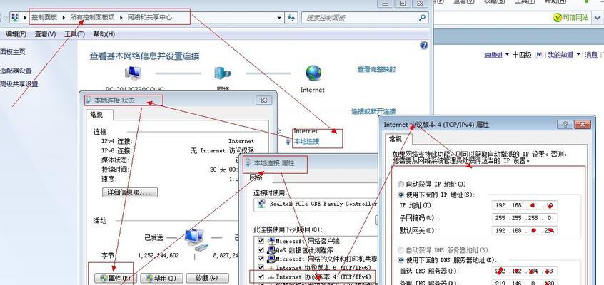
Task: Open 高级共享设置 in left sidebar
Action: pyautogui.click(x=19, y=84)
